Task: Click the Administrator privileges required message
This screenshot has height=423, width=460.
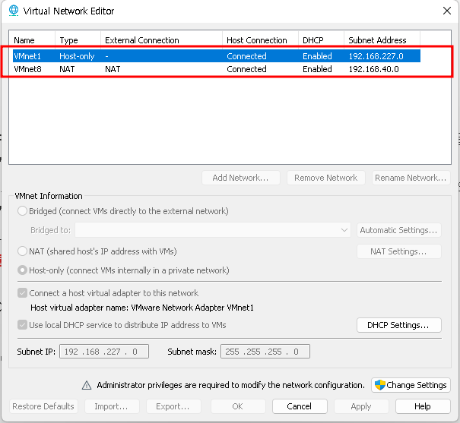Action: [230, 385]
